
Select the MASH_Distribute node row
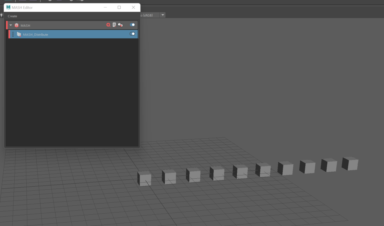pos(73,34)
